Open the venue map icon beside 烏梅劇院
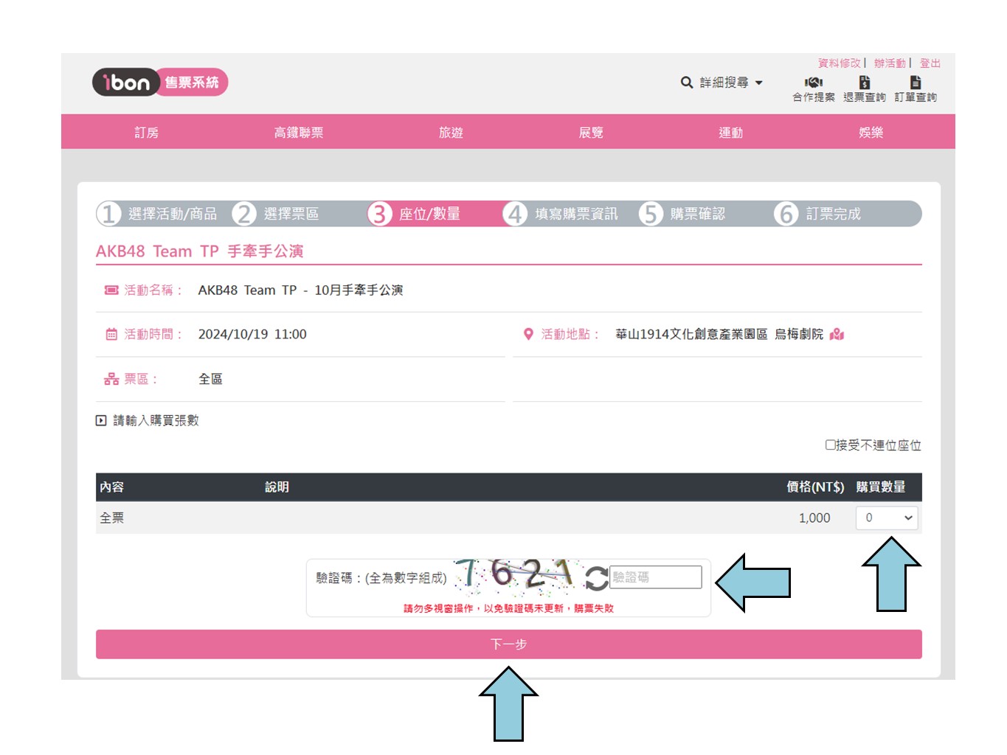1007x755 pixels. pyautogui.click(x=837, y=335)
